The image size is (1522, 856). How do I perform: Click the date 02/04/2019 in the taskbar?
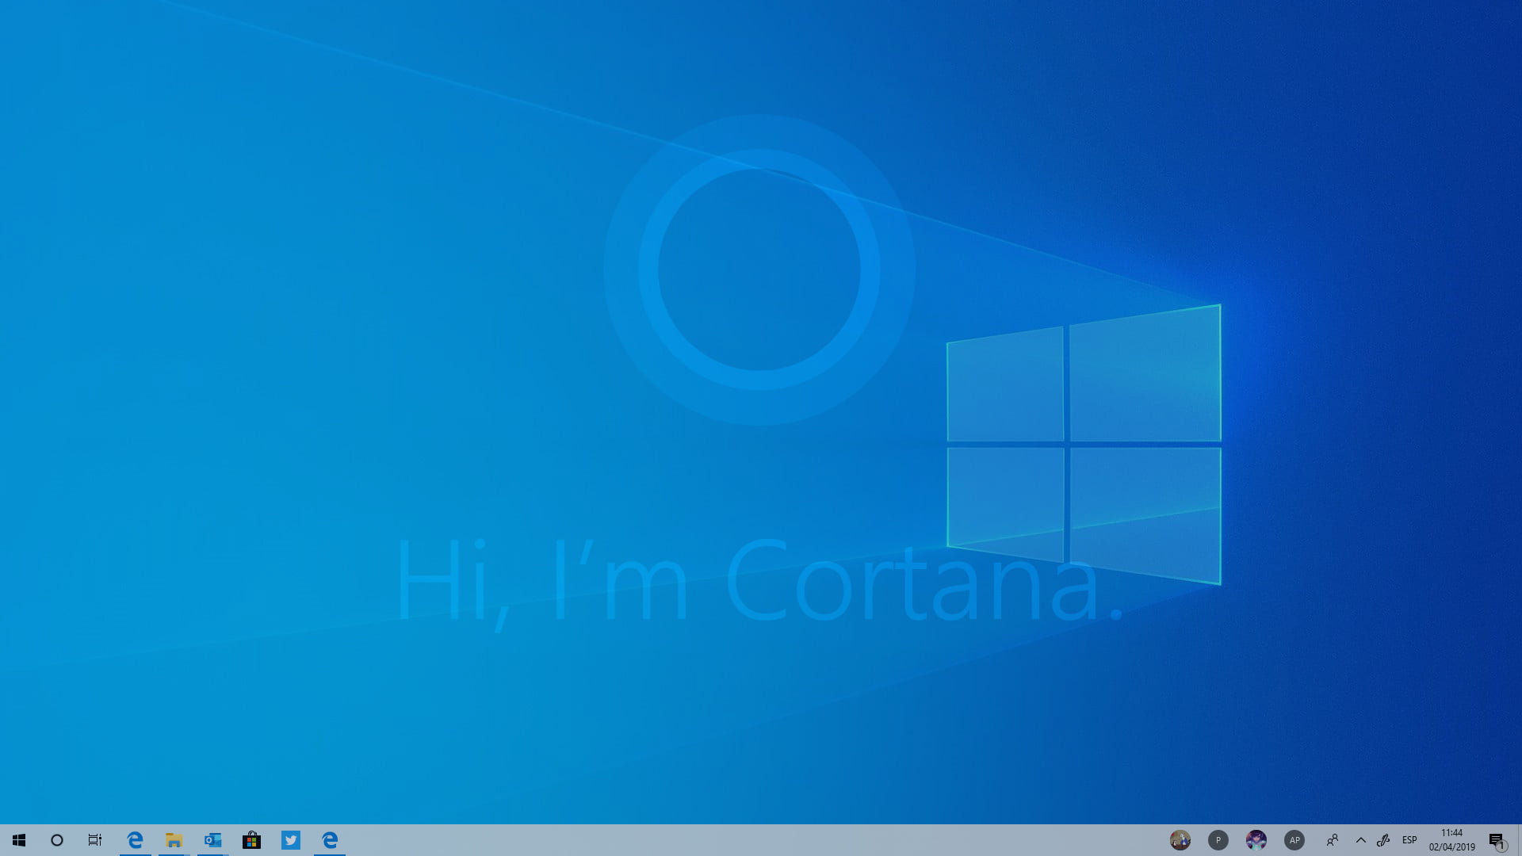coord(1451,846)
